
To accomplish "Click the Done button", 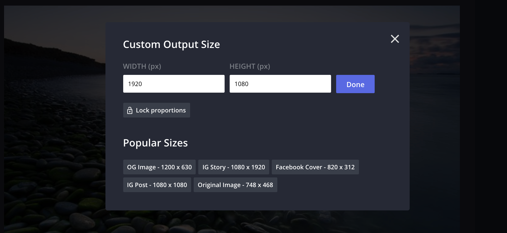I will (355, 84).
